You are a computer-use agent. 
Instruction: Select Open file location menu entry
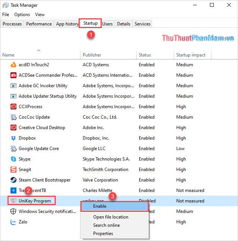pyautogui.click(x=110, y=217)
